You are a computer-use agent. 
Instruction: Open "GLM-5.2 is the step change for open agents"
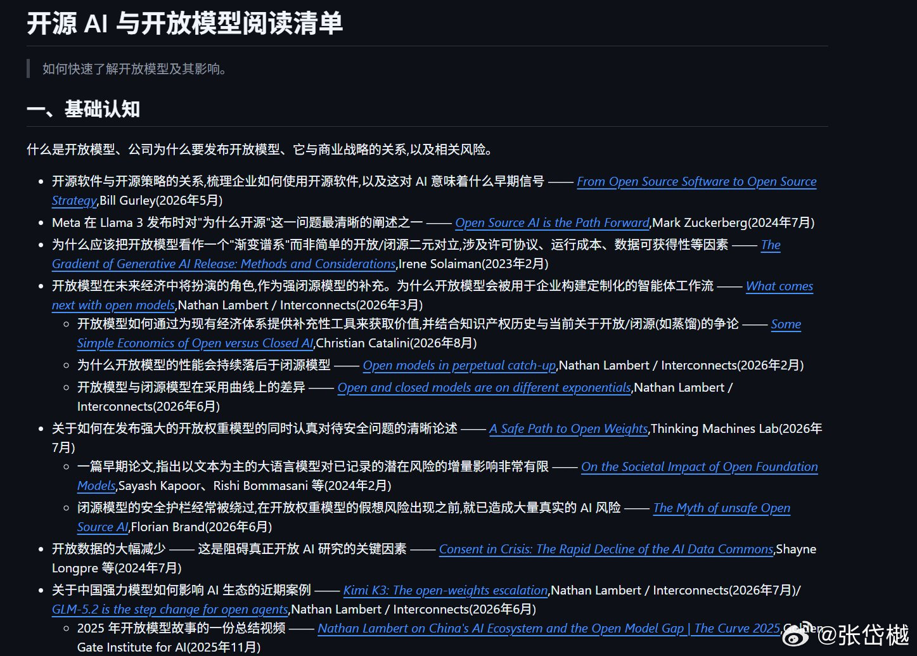(170, 609)
